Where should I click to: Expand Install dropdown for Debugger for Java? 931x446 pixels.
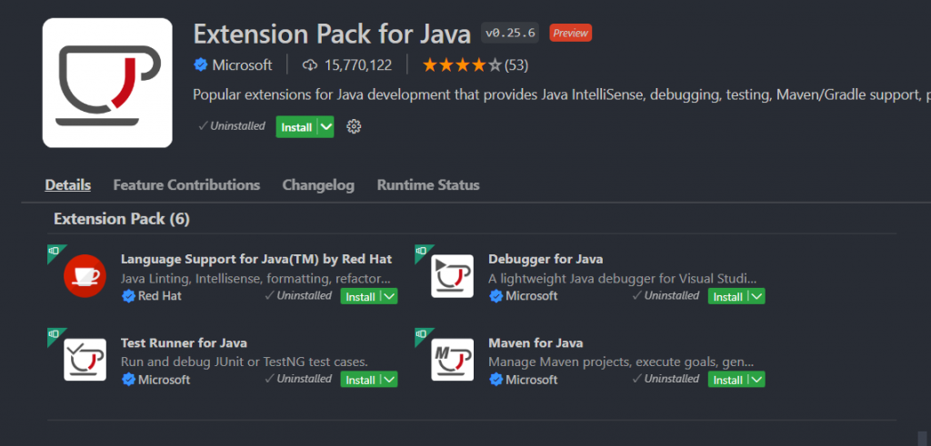[x=757, y=296]
